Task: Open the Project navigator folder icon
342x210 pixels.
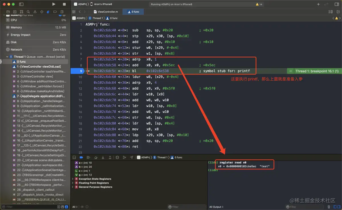Action: [x=8, y=12]
